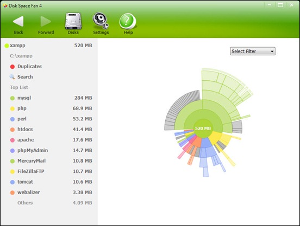This screenshot has height=226, width=300.
Task: Open the Duplicates view
Action: [29, 66]
